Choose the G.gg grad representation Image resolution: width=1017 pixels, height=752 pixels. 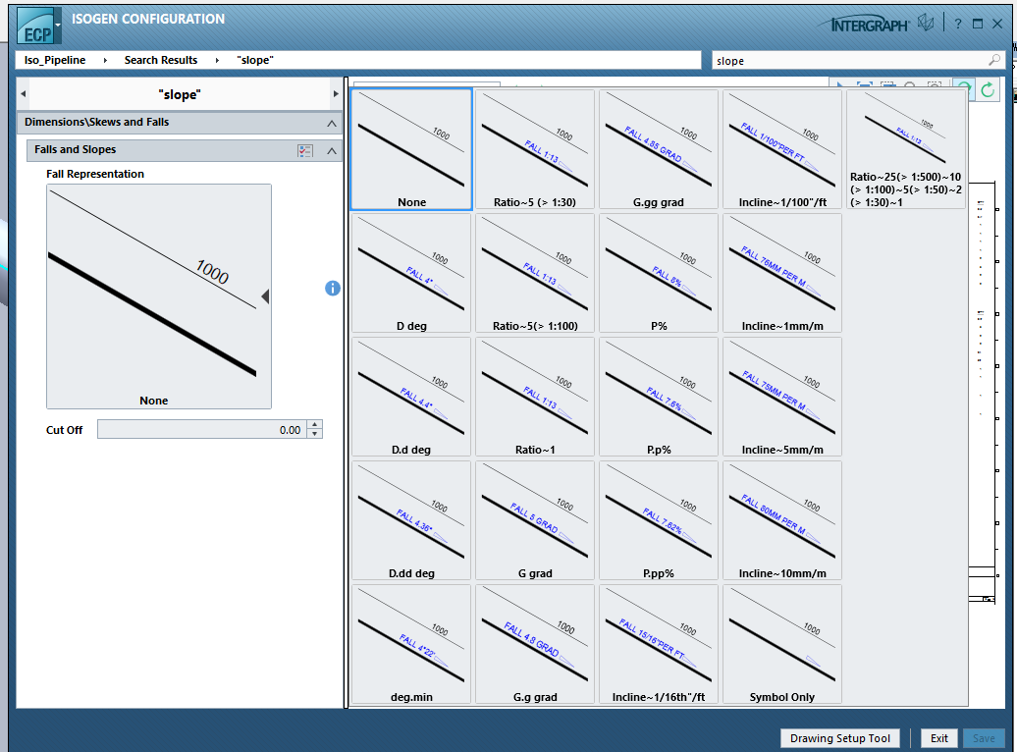(659, 149)
